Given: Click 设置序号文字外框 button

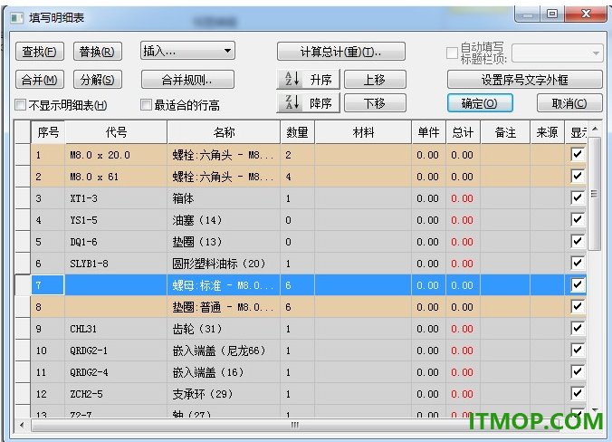Looking at the screenshot, I should (x=524, y=80).
